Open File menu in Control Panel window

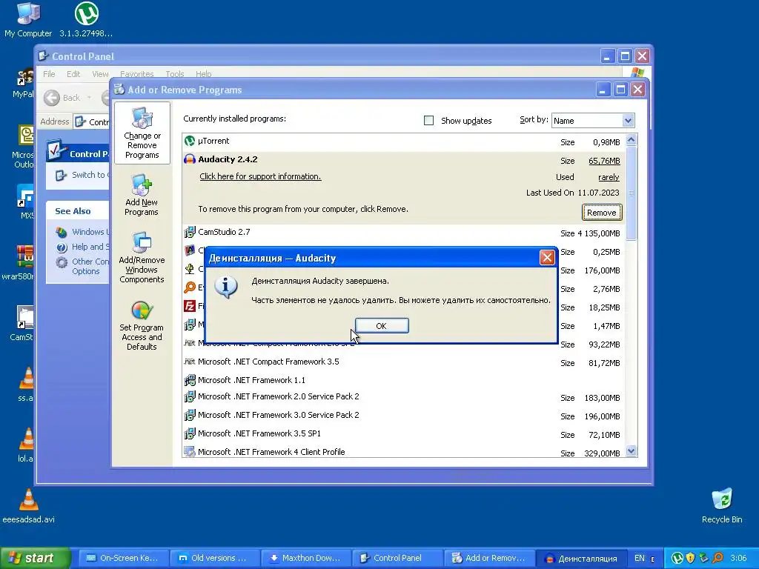(49, 74)
